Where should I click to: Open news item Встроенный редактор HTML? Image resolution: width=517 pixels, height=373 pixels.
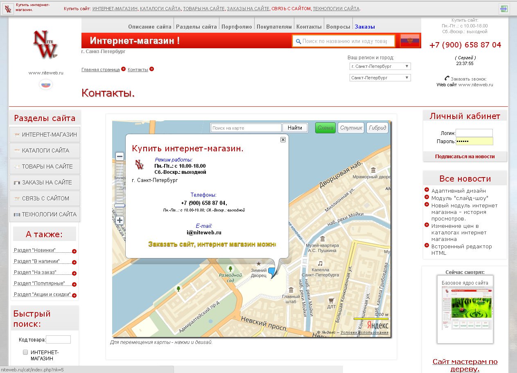coord(462,249)
